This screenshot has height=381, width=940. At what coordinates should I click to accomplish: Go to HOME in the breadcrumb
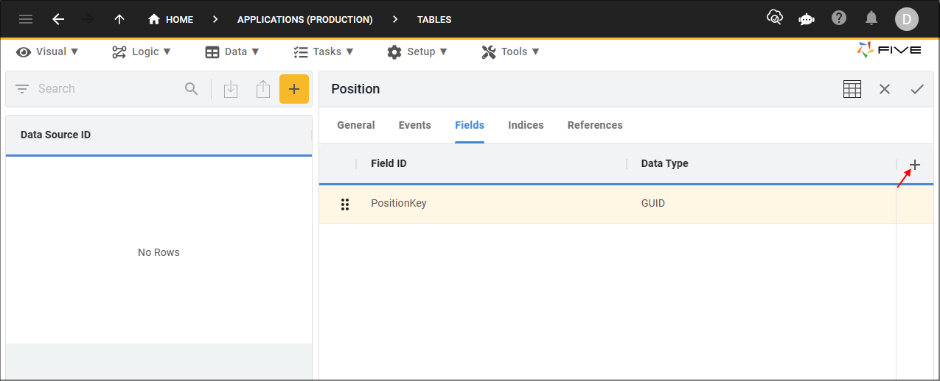pyautogui.click(x=170, y=20)
